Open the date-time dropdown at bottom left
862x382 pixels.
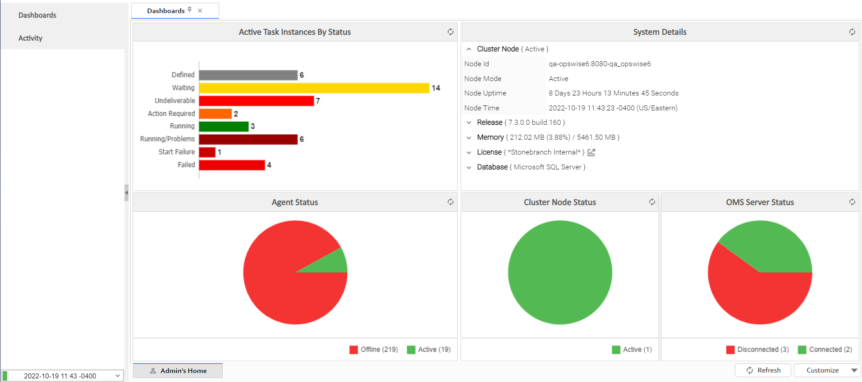tap(117, 376)
